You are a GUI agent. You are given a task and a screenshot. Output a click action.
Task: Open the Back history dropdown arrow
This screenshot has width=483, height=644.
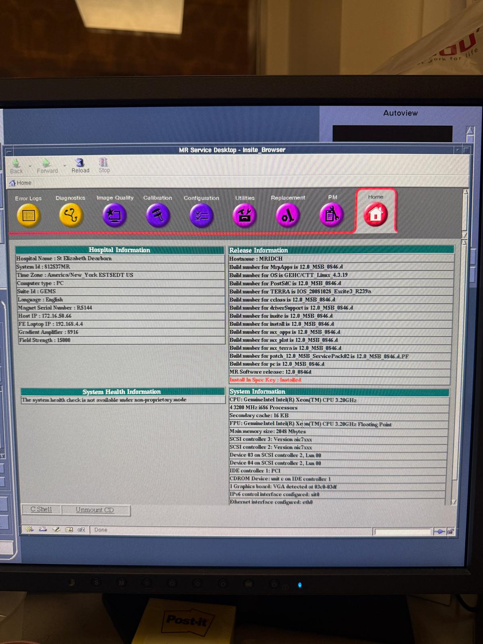(x=30, y=166)
